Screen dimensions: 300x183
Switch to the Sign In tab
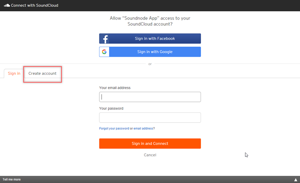click(14, 73)
